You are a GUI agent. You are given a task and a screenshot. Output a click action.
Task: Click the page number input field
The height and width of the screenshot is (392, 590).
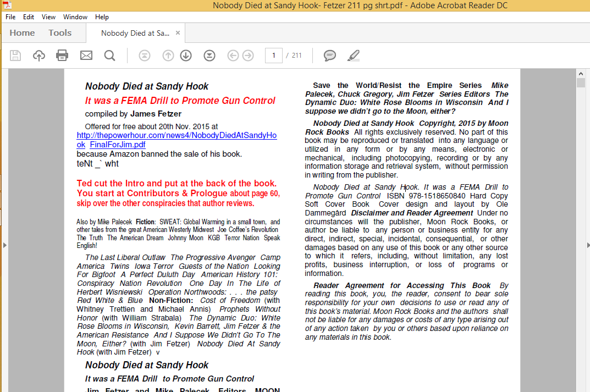click(273, 56)
